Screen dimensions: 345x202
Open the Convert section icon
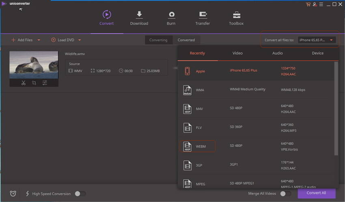[x=107, y=15]
